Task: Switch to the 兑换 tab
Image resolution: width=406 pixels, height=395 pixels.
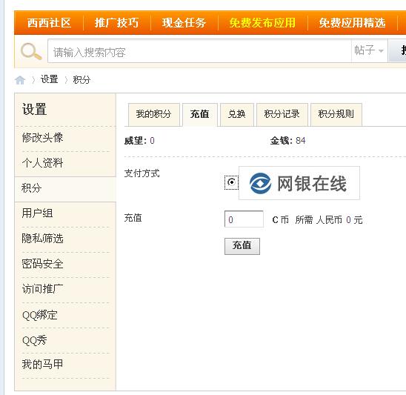Action: click(x=236, y=114)
